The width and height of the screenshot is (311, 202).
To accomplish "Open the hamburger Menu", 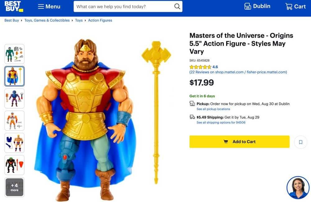I will pyautogui.click(x=49, y=6).
